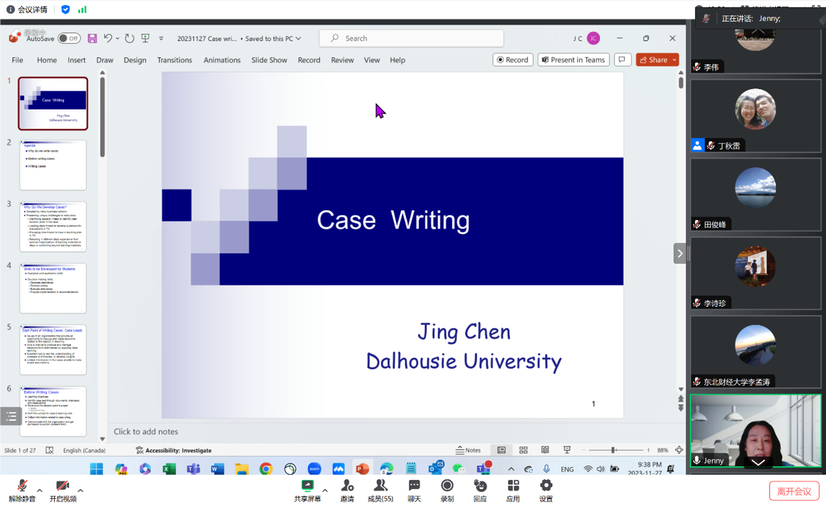Unmute microphone with 解除静音 button
Screen dimensions: 826x506
point(22,491)
